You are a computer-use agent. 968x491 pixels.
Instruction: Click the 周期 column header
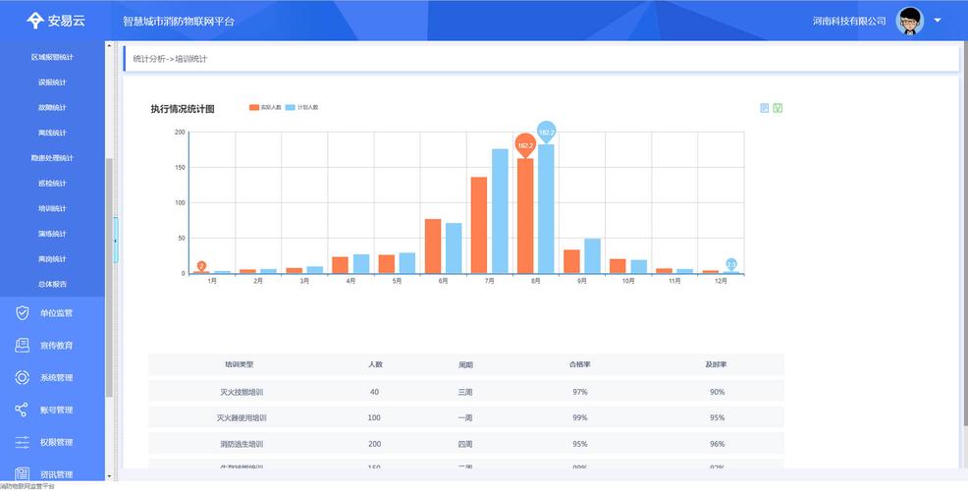tap(465, 365)
